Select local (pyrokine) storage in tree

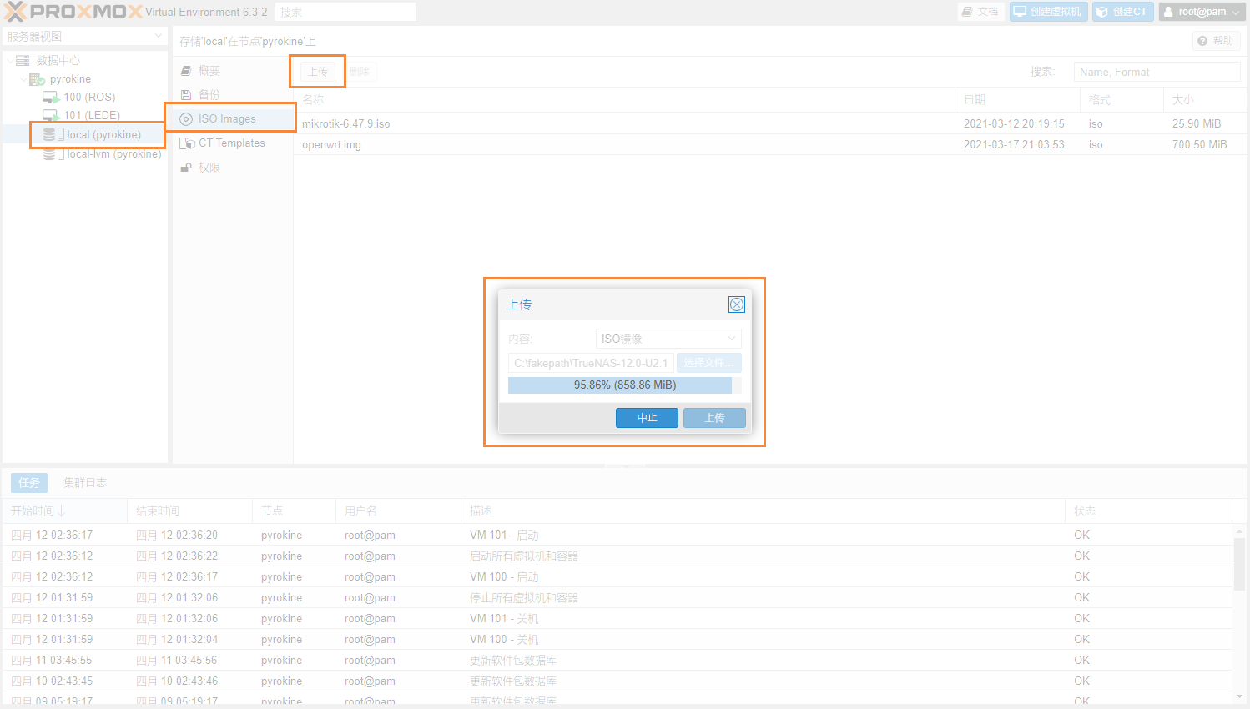click(103, 135)
